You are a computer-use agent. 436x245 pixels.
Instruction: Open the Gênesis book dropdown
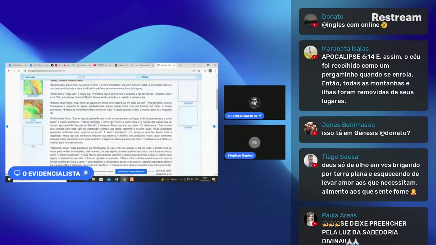click(52, 77)
